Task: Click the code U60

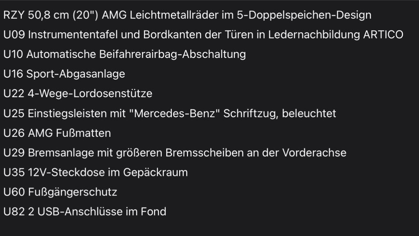Action: 14,192
